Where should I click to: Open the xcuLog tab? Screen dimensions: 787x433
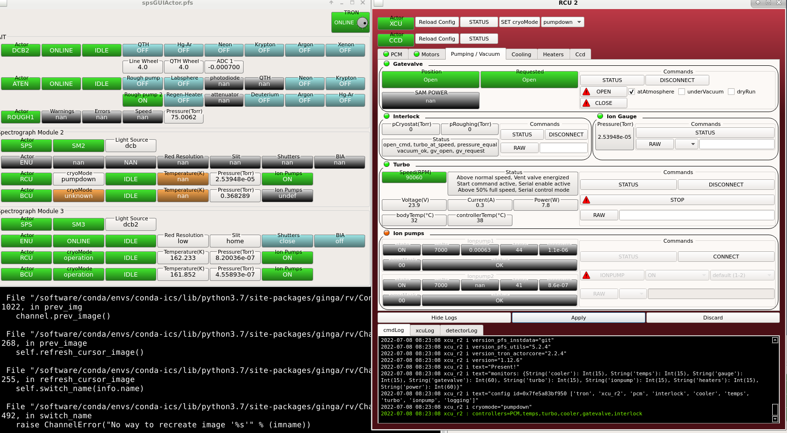coord(425,330)
